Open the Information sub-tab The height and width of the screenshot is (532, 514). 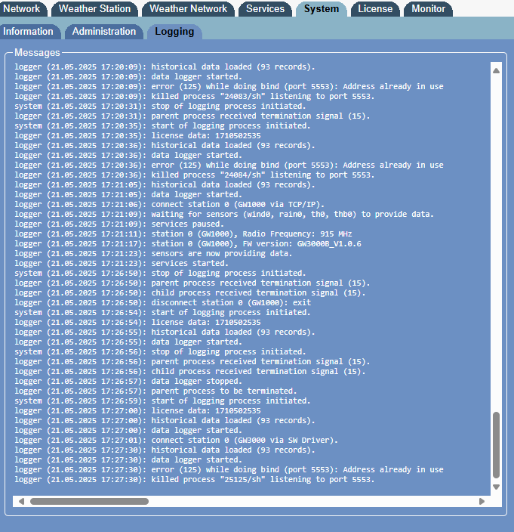pyautogui.click(x=28, y=32)
